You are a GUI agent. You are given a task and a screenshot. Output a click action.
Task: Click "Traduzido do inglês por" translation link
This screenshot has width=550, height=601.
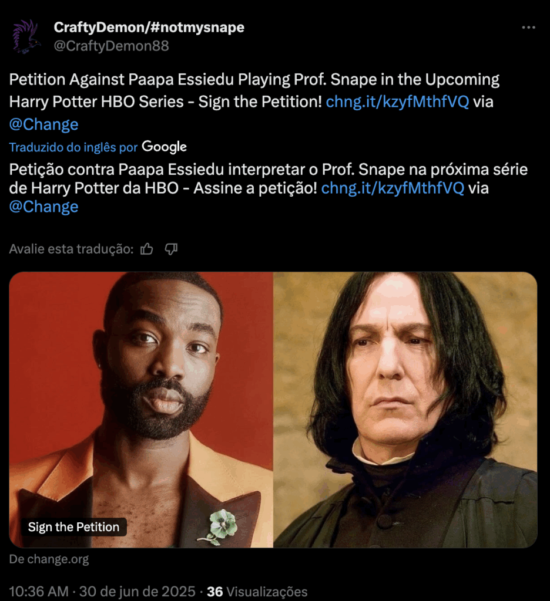pyautogui.click(x=73, y=147)
